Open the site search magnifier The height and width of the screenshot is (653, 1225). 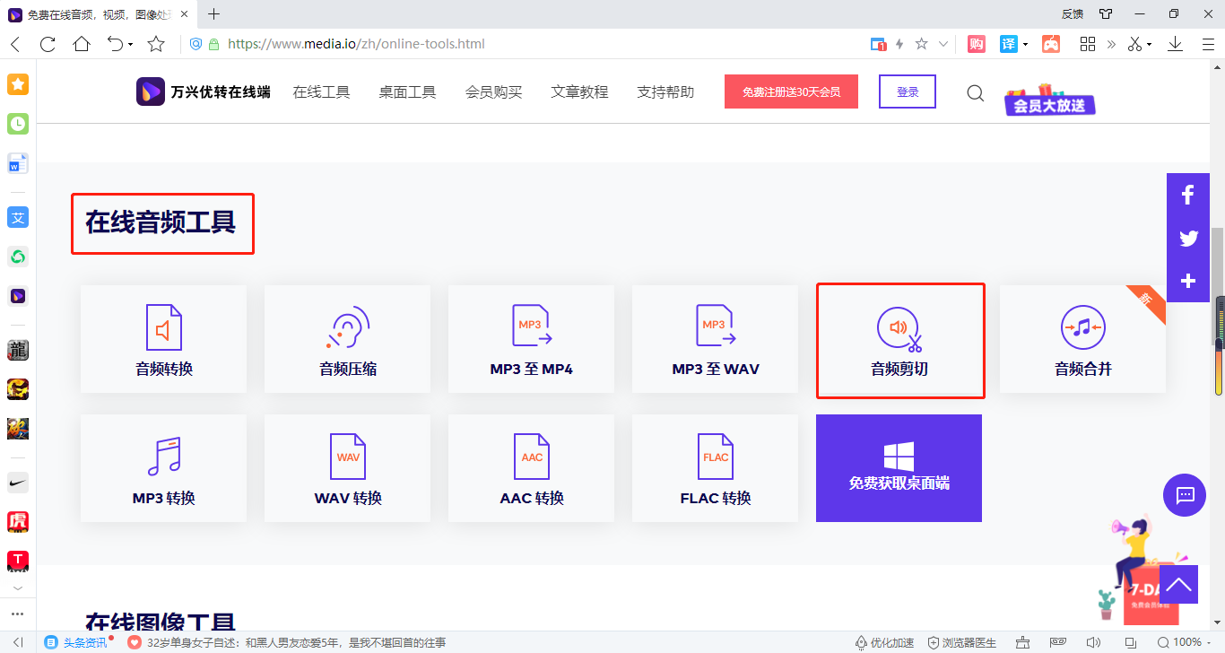pyautogui.click(x=975, y=92)
